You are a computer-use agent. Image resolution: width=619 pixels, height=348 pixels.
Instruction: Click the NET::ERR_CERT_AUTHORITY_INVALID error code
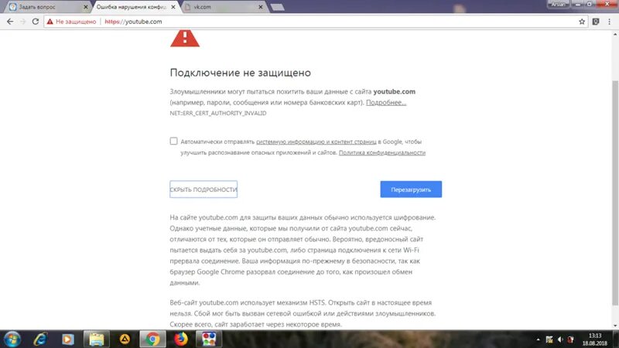pos(218,113)
